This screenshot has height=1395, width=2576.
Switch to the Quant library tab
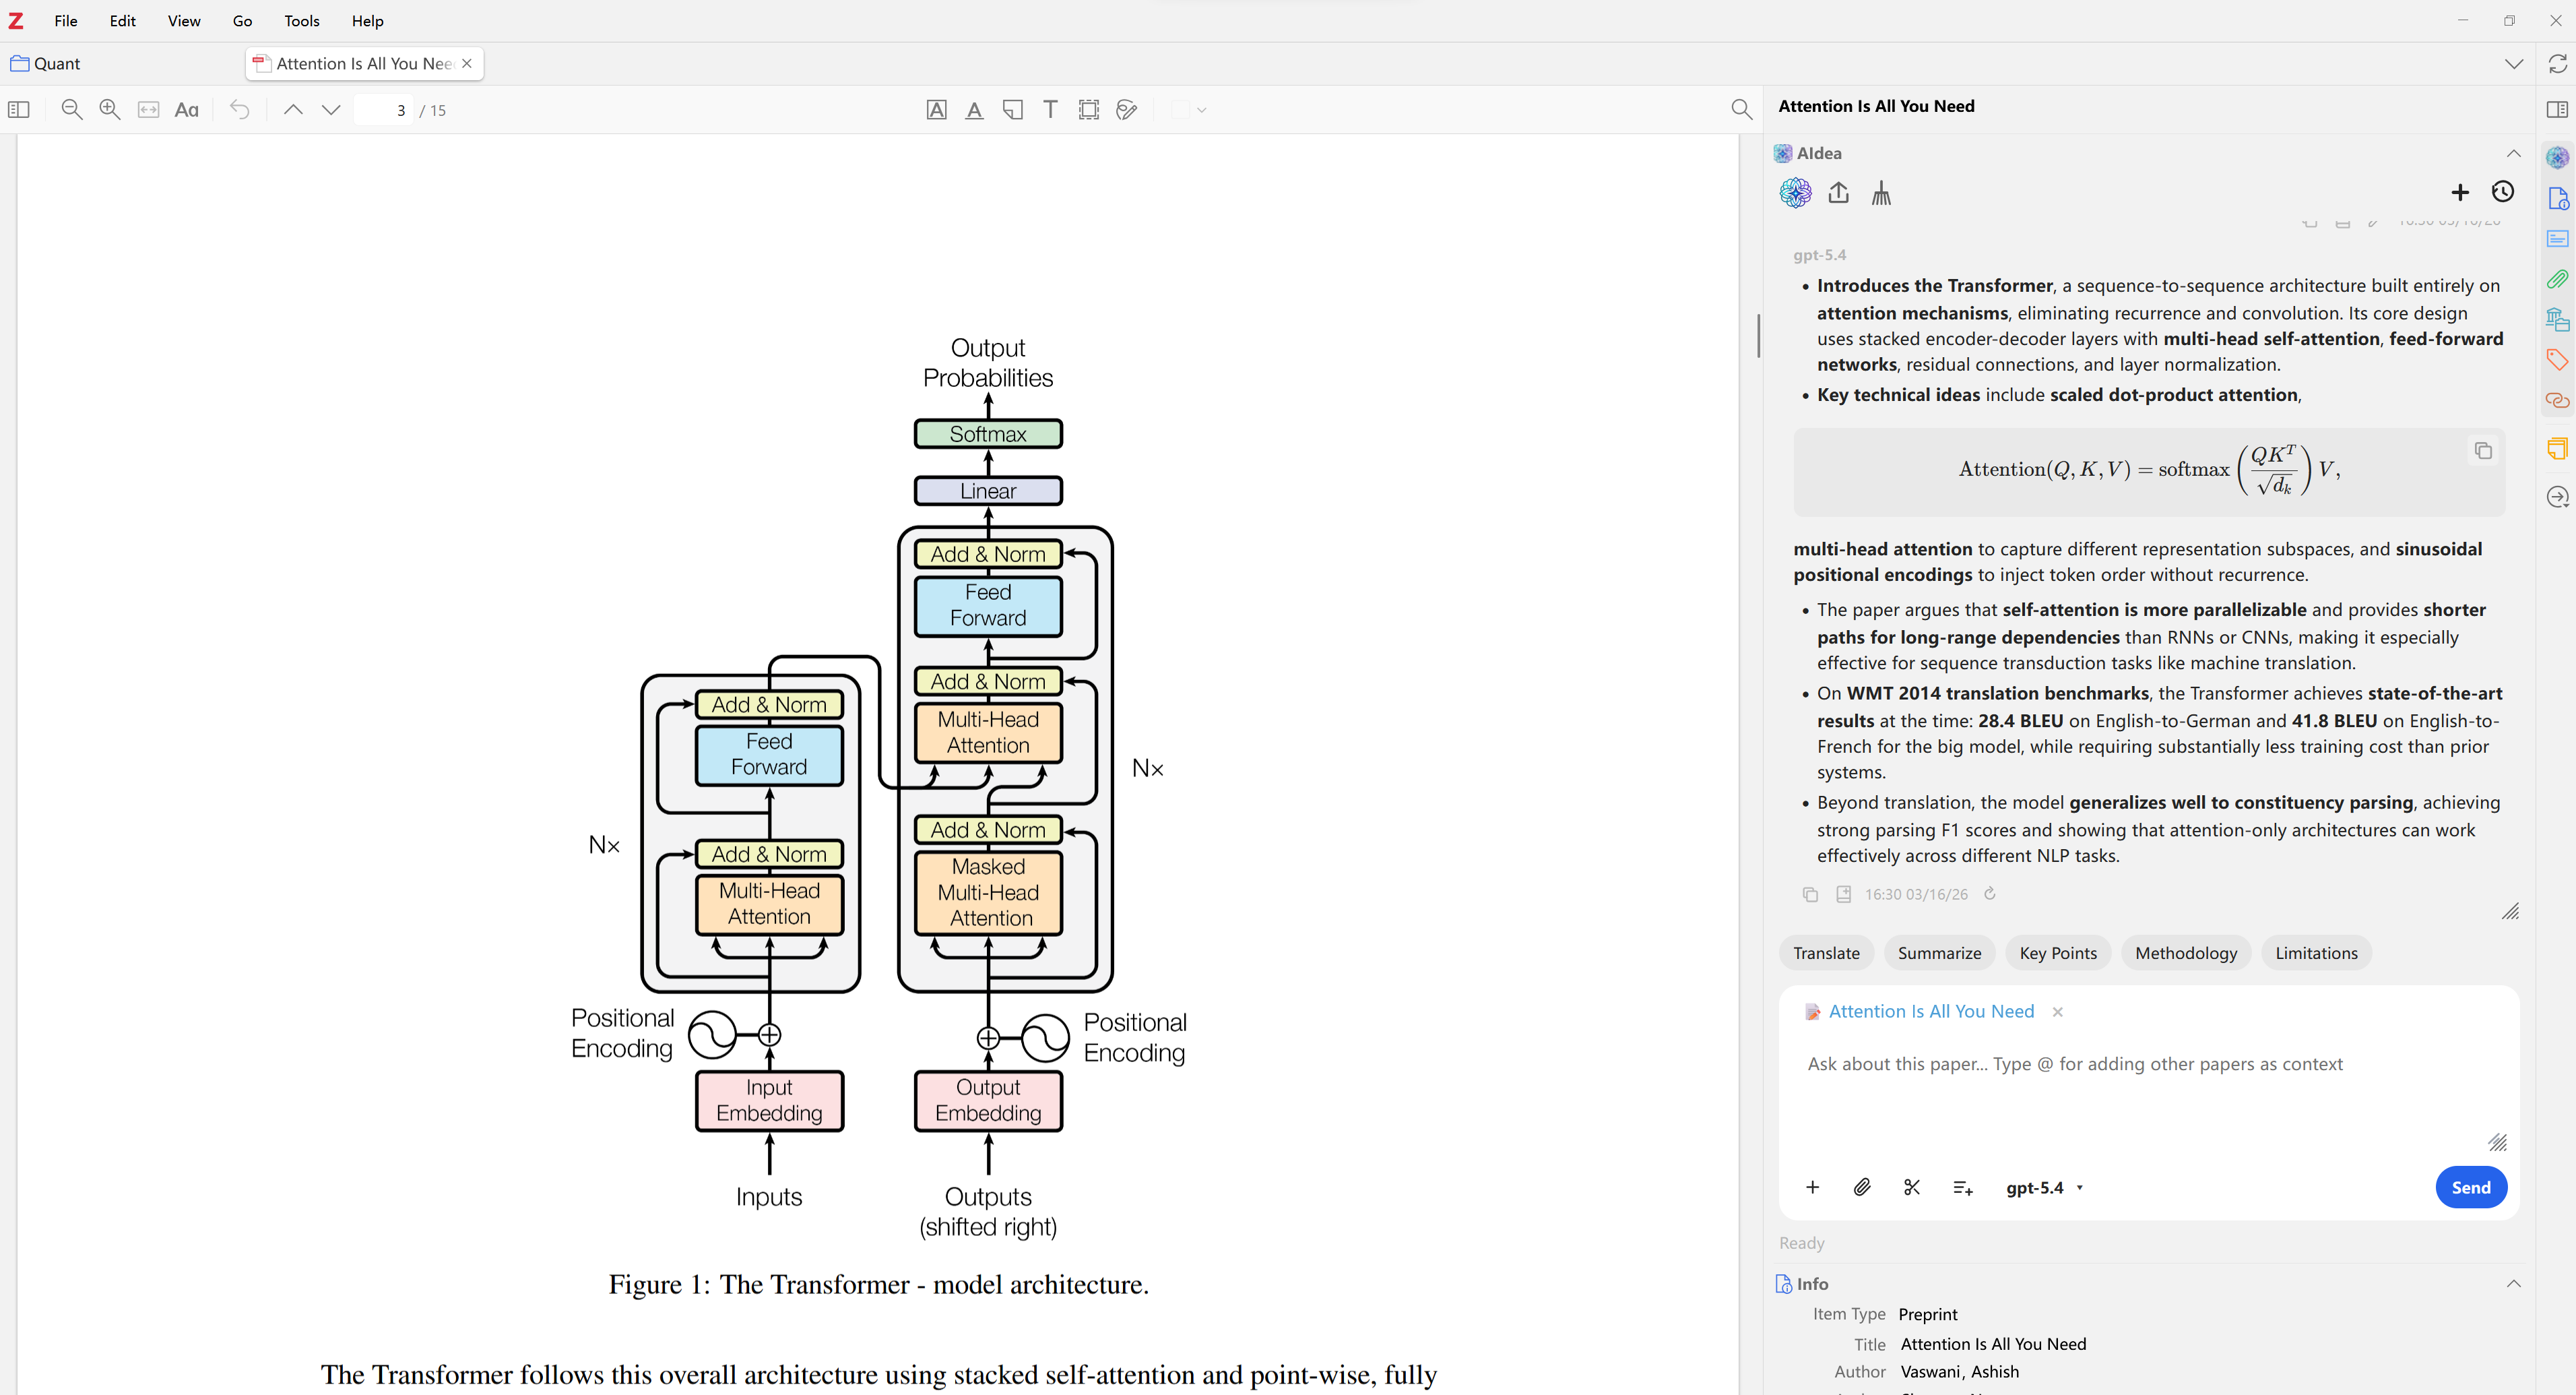pos(58,64)
